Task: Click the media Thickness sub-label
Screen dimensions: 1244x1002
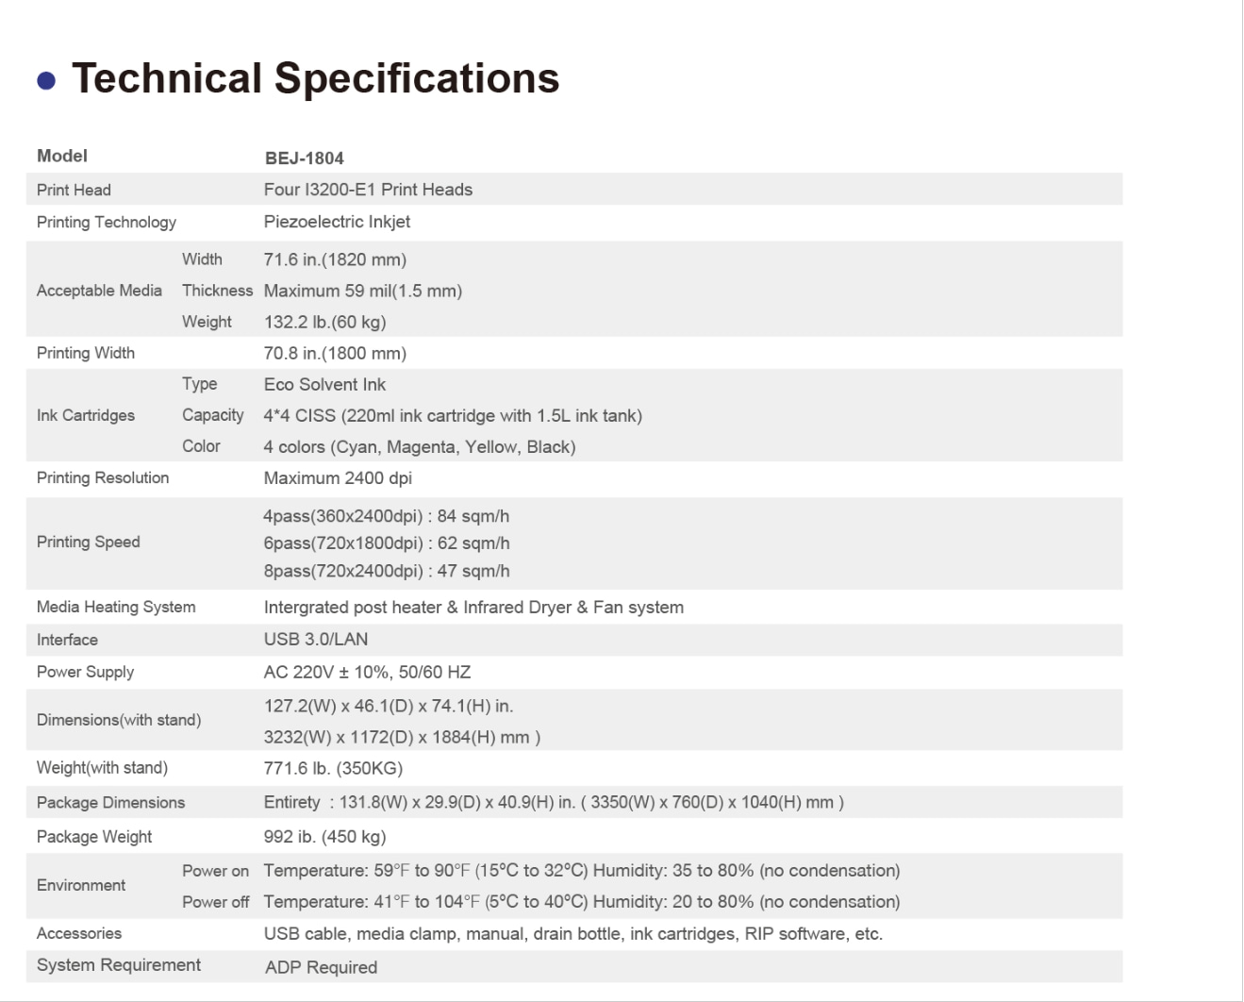Action: click(217, 291)
